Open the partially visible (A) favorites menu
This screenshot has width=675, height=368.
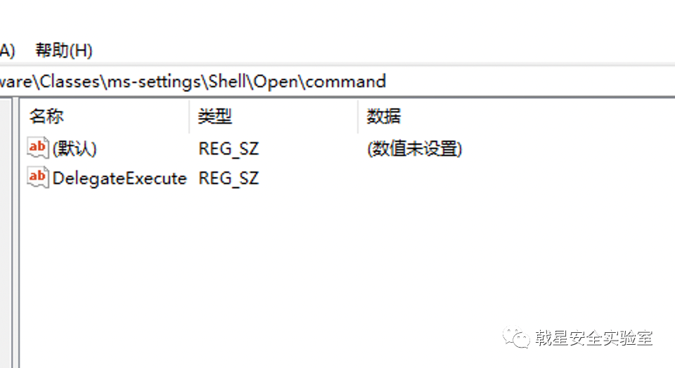point(7,51)
